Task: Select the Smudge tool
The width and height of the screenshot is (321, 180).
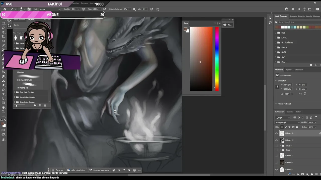Action: pos(4,76)
